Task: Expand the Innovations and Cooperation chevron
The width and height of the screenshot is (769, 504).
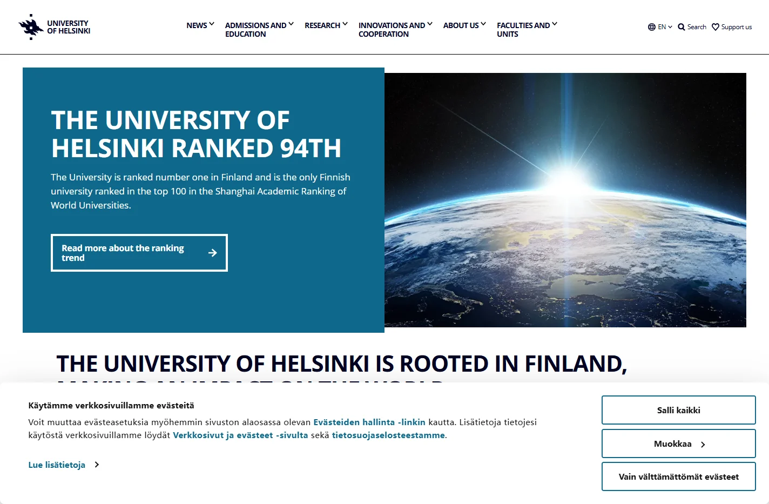Action: 430,24
